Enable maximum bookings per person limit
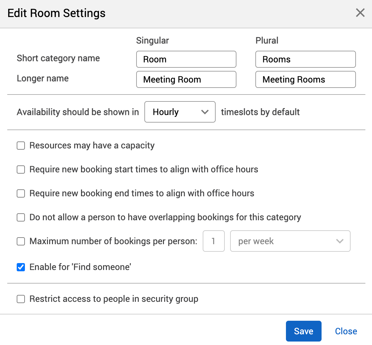Viewport: 372px width, 345px height. tap(20, 241)
